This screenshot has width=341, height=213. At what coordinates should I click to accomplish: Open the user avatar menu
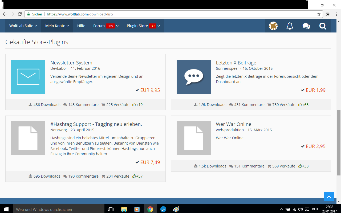(273, 26)
